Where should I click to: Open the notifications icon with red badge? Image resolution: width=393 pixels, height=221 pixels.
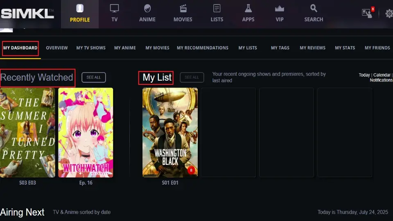pyautogui.click(x=368, y=13)
